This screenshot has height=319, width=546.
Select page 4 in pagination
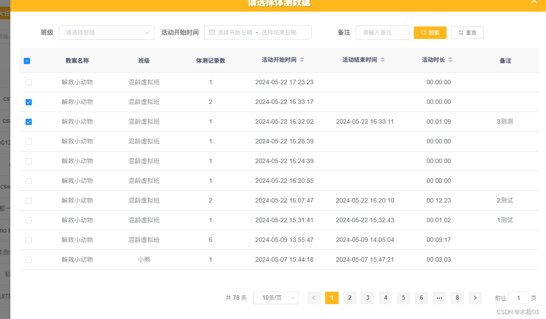[385, 297]
